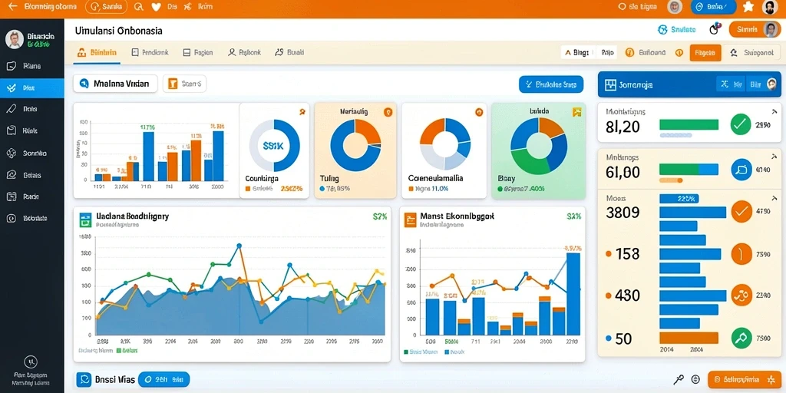
Task: Open the grid icon beside Sorranaja header
Action: (610, 84)
